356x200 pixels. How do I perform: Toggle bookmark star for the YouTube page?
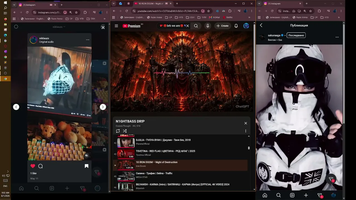click(209, 11)
